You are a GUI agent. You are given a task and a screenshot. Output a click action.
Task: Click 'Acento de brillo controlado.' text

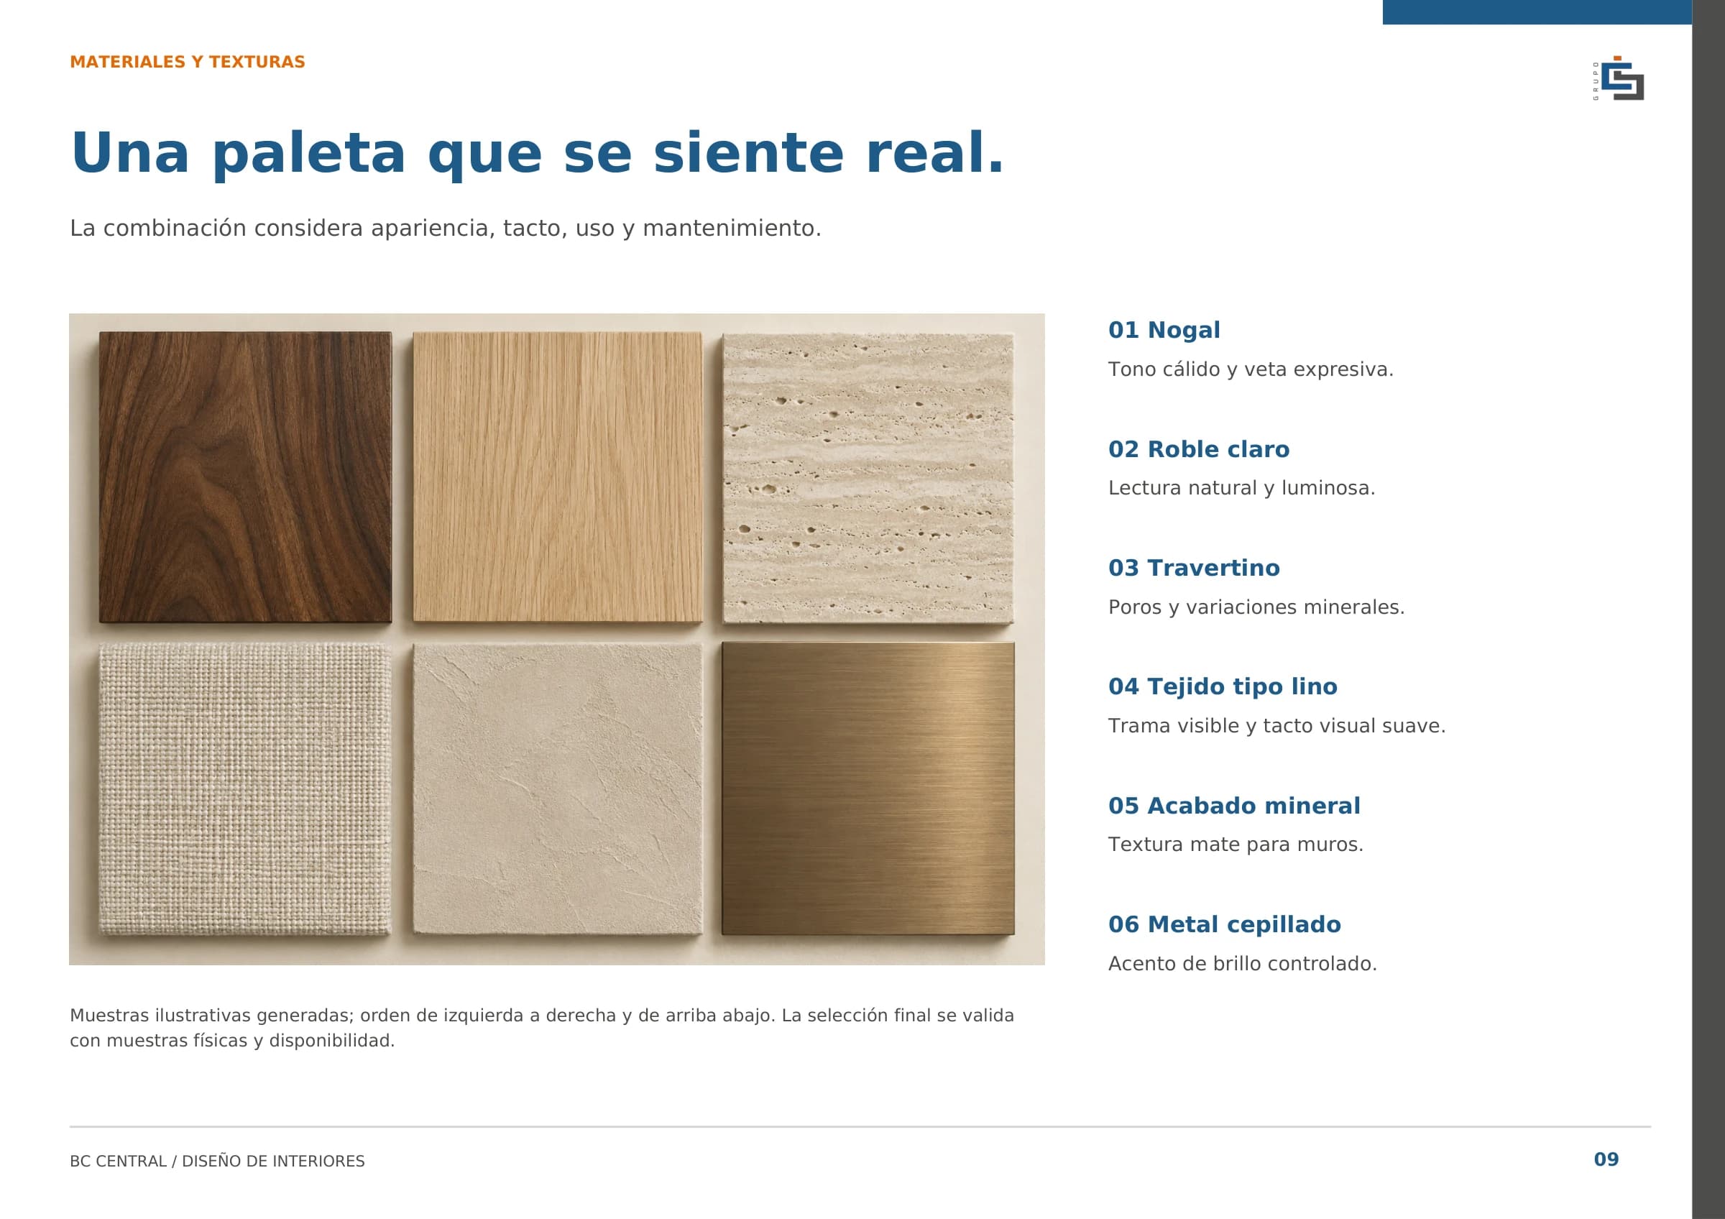click(x=1242, y=964)
